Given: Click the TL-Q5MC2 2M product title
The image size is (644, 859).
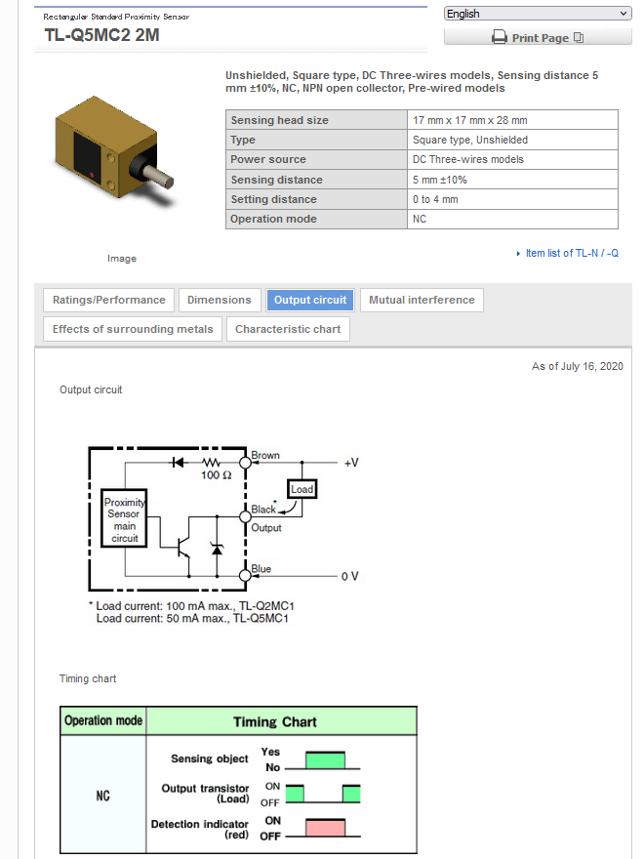Looking at the screenshot, I should point(101,35).
